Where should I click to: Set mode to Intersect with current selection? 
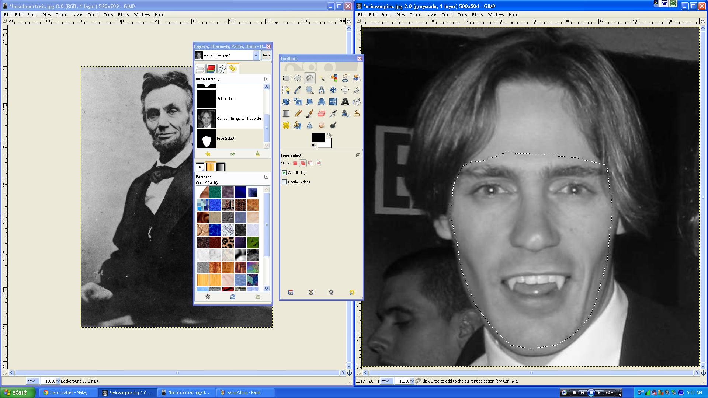point(318,163)
